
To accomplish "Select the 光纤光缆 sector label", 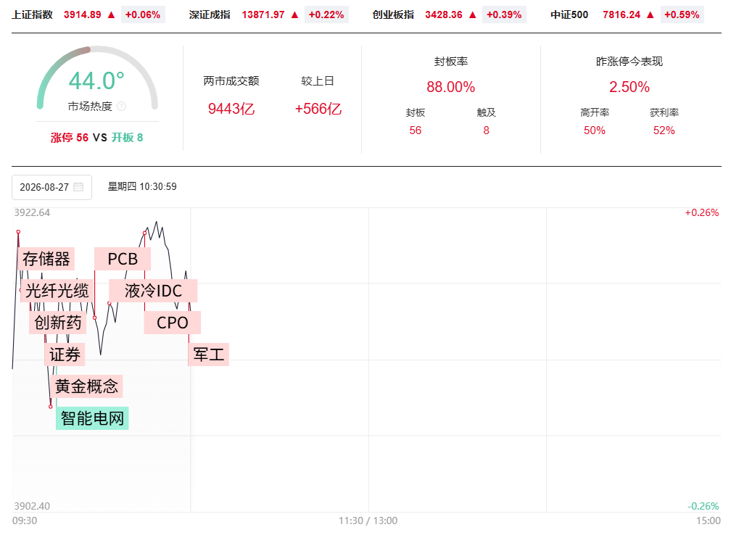I will click(x=57, y=291).
